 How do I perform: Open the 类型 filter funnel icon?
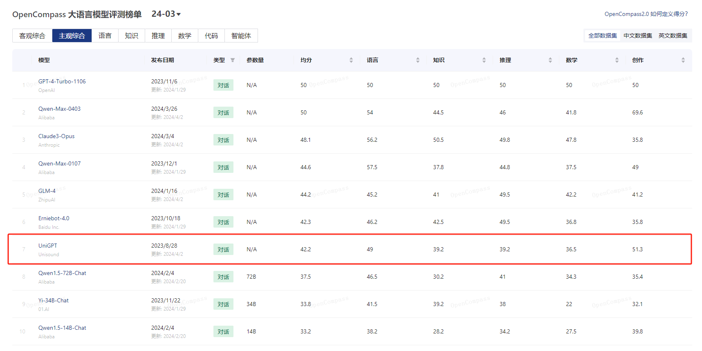click(x=233, y=60)
